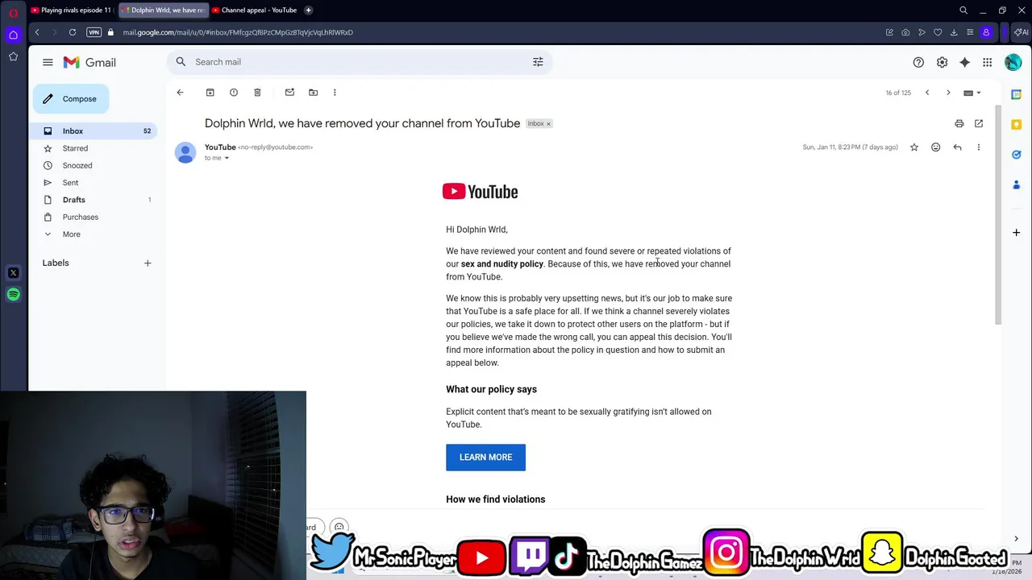The width and height of the screenshot is (1032, 580).
Task: Open the Purchases folder
Action: (x=95, y=217)
